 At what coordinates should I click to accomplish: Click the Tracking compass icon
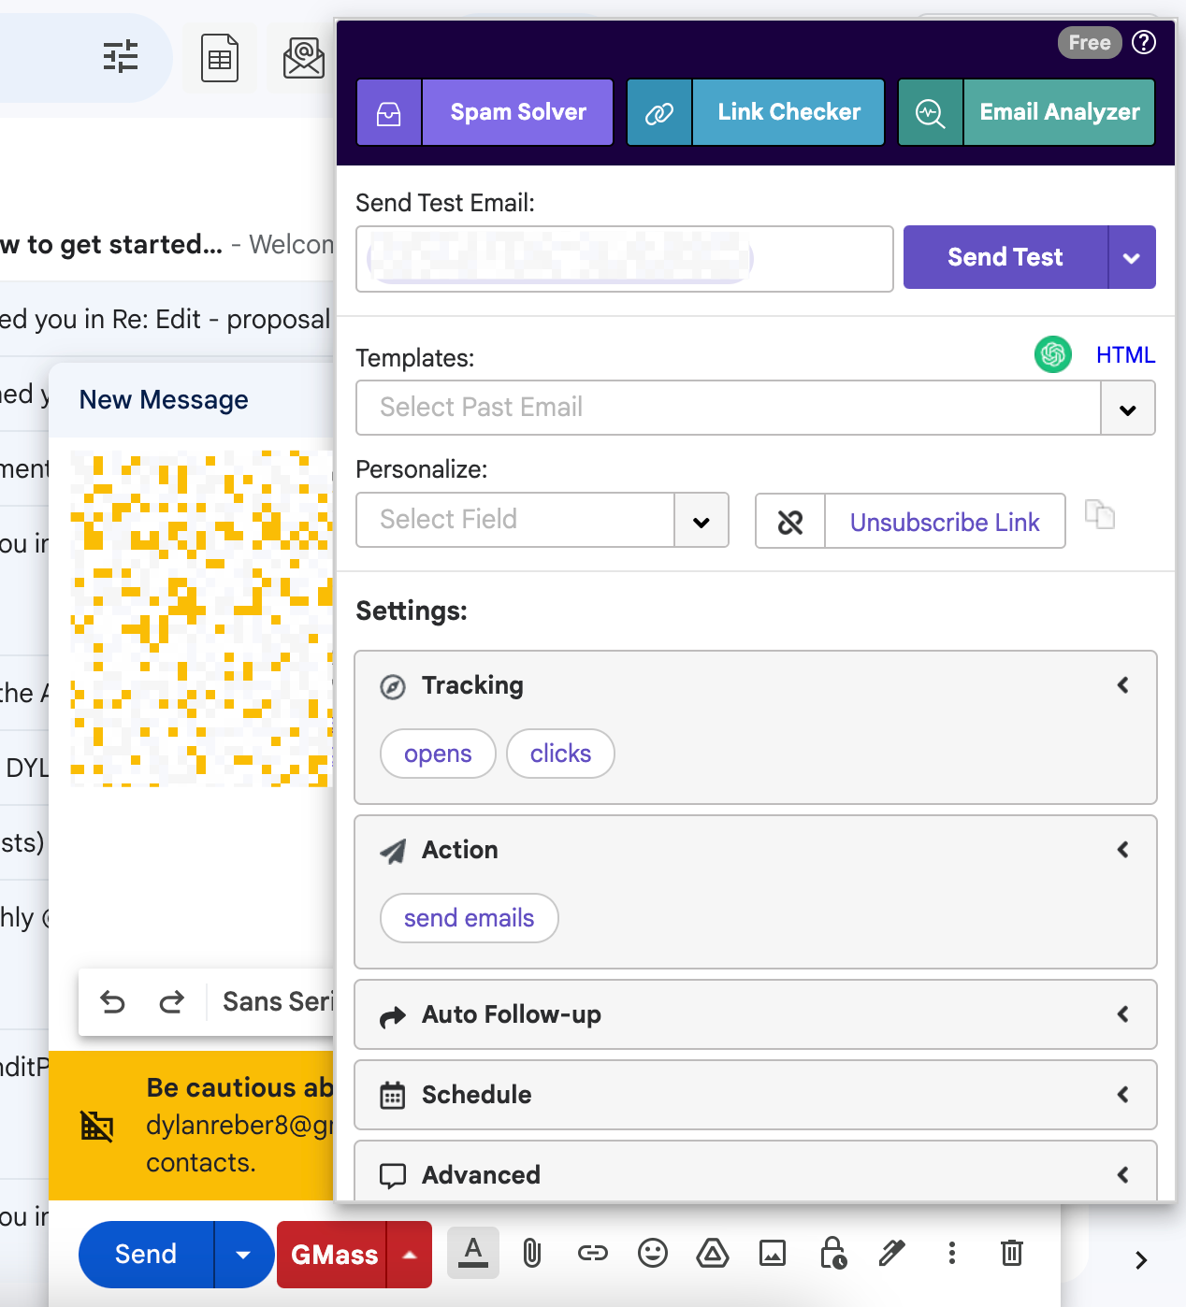point(393,687)
